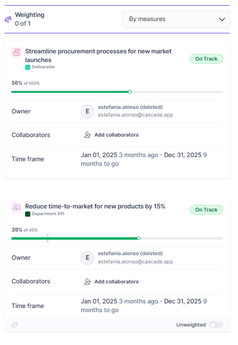Open Reduce time-to-market for new products title
Image resolution: width=238 pixels, height=345 pixels.
(x=95, y=206)
